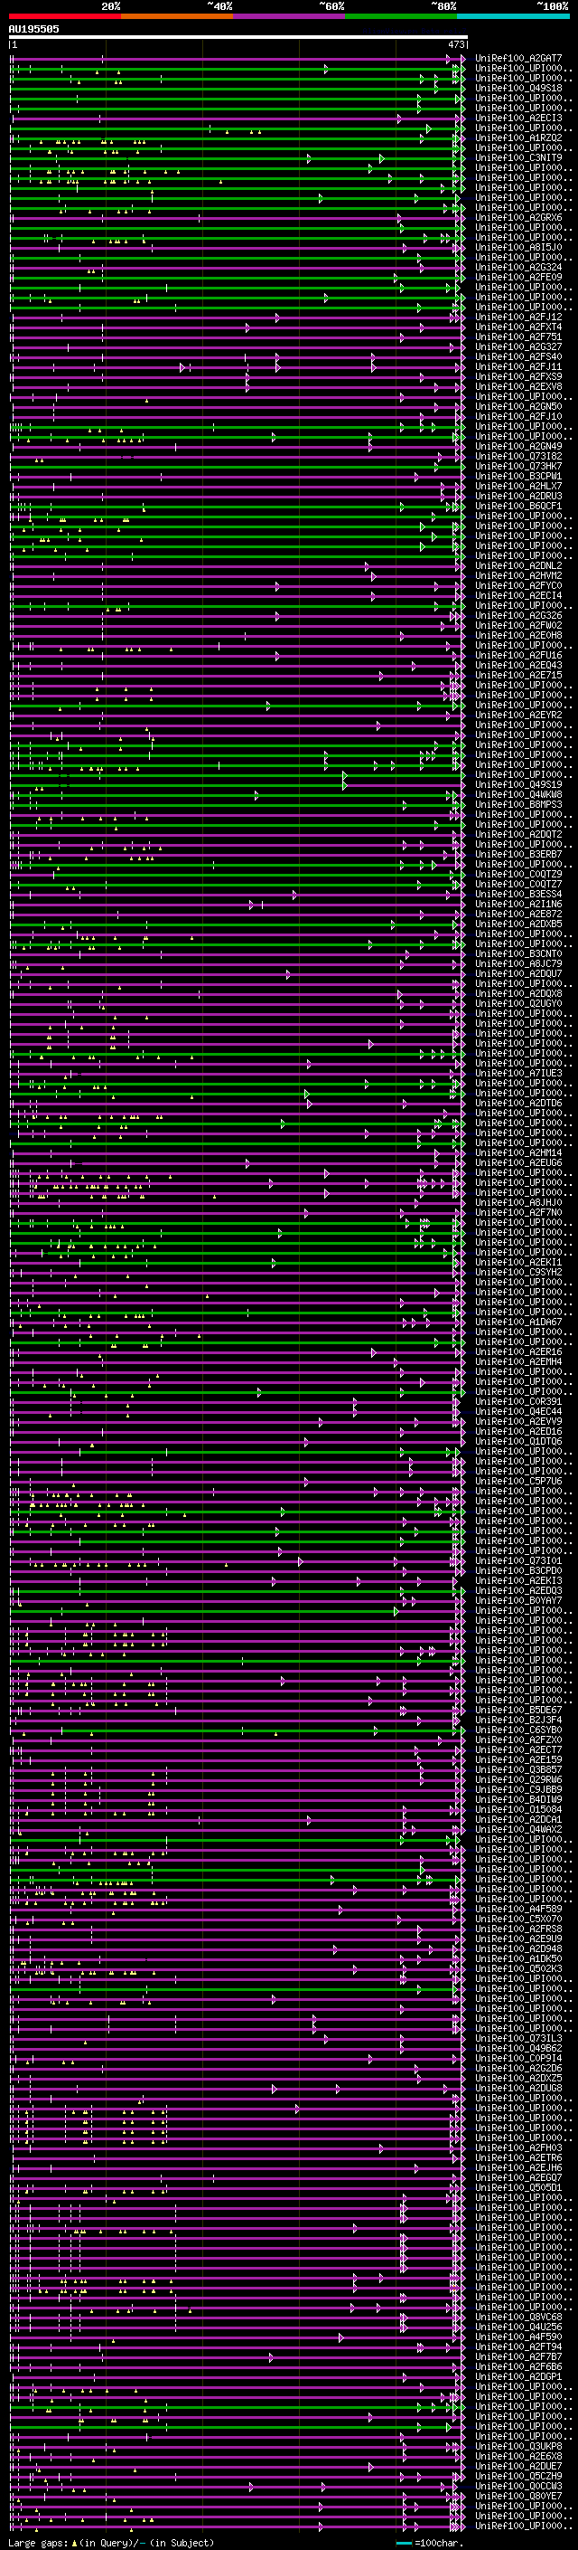Select the UniRef100_A2FXT4 label
This screenshot has width=578, height=2550.
click(x=518, y=327)
